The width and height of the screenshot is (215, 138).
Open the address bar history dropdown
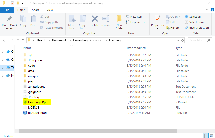click(178, 40)
